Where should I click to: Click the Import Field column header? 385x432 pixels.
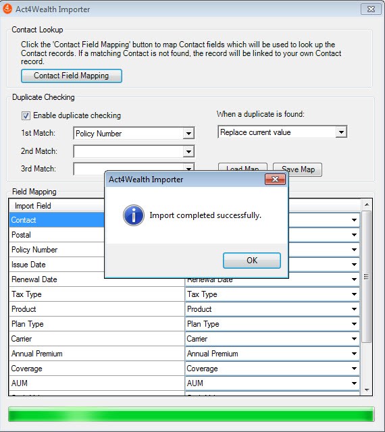click(57, 205)
